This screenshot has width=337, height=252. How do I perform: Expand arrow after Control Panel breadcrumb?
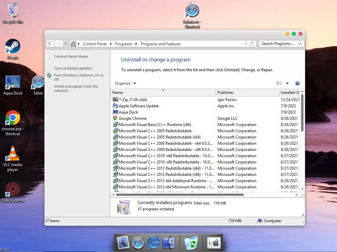click(x=111, y=44)
